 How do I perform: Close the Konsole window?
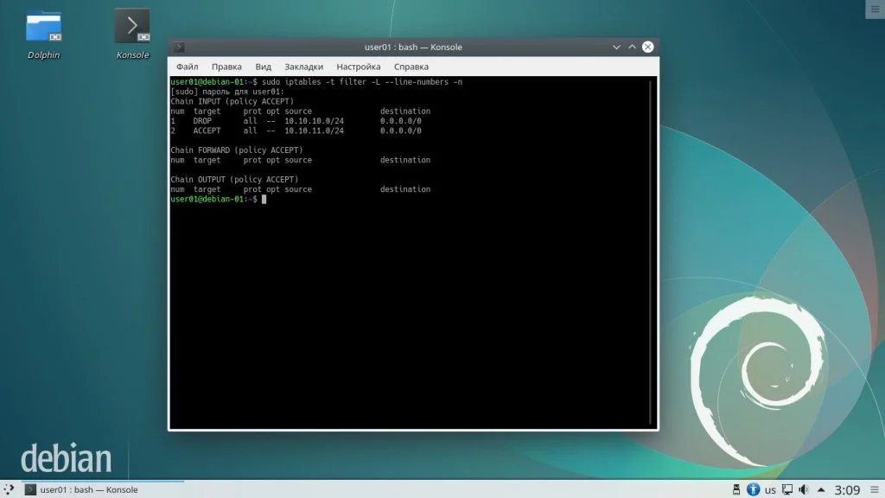click(x=648, y=47)
